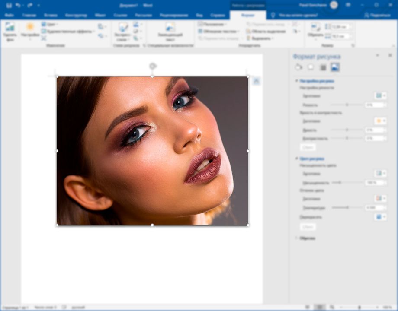Screen dimensions: 398x311
Task: Select the Picture icon in Format Picture pane
Action: pyautogui.click(x=335, y=67)
